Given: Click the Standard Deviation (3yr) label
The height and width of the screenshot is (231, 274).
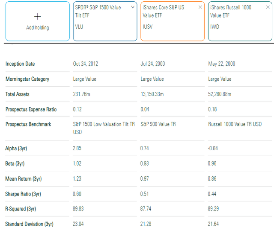Looking at the screenshot, I should 29,224.
